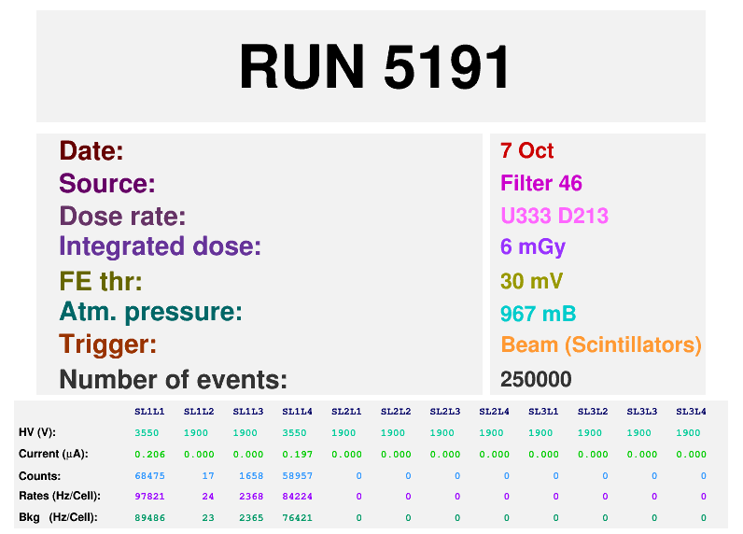Select the 97821 rate value

point(149,496)
